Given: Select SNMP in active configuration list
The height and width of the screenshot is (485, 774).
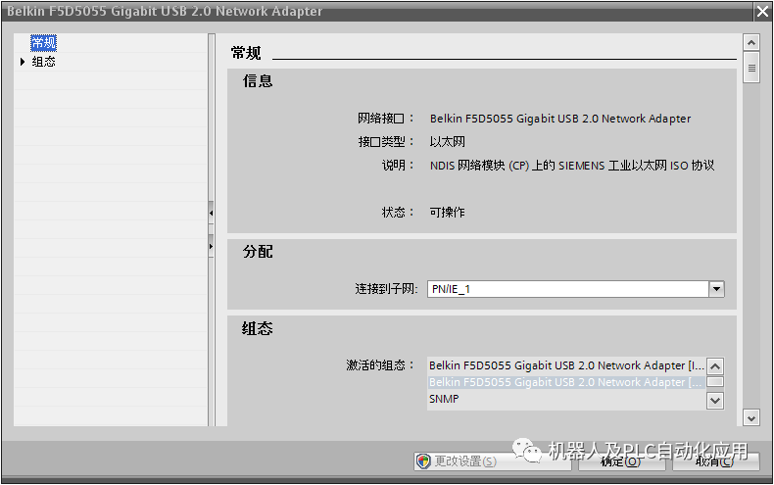Looking at the screenshot, I should (444, 399).
